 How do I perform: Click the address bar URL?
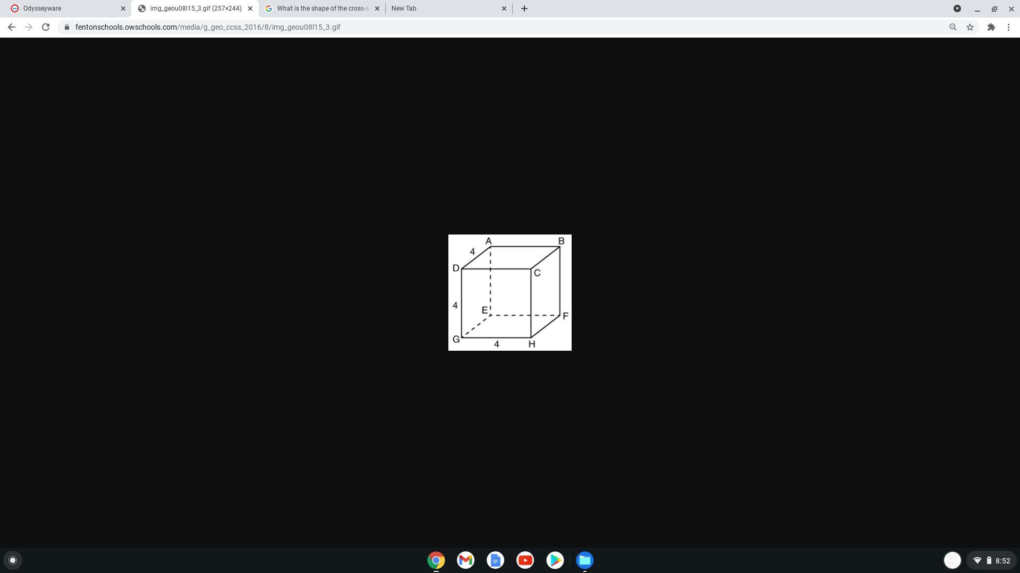click(207, 27)
